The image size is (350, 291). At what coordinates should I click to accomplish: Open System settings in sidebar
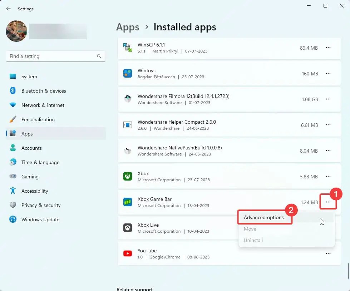55,77
